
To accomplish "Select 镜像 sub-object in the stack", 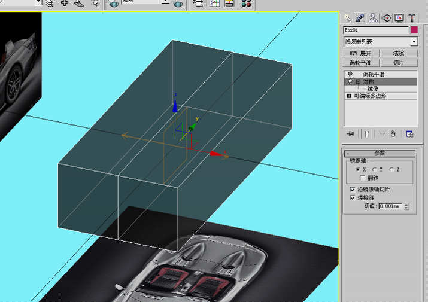I will click(x=372, y=89).
